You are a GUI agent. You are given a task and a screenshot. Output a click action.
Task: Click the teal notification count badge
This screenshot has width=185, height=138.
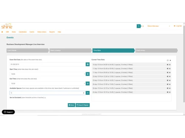139,26
